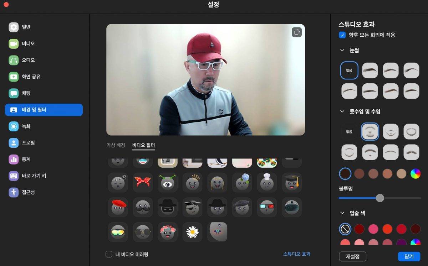Screen dimensions: 428x266
Task: Click the rotate camera icon on preview
Action: [x=297, y=32]
